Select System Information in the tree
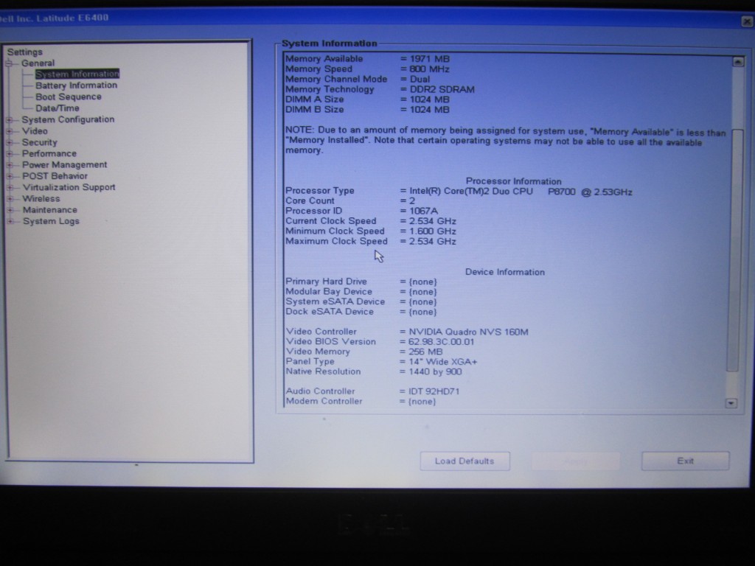Image resolution: width=755 pixels, height=566 pixels. tap(77, 74)
